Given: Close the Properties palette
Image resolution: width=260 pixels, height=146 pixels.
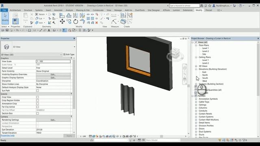Looking at the screenshot, I should 74,39.
